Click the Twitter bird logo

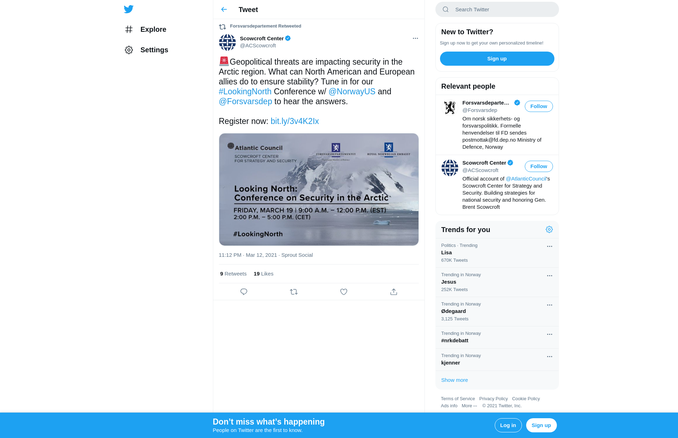click(x=129, y=9)
